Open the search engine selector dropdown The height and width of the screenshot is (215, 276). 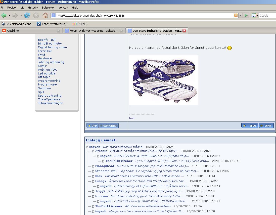pyautogui.click(x=257, y=15)
